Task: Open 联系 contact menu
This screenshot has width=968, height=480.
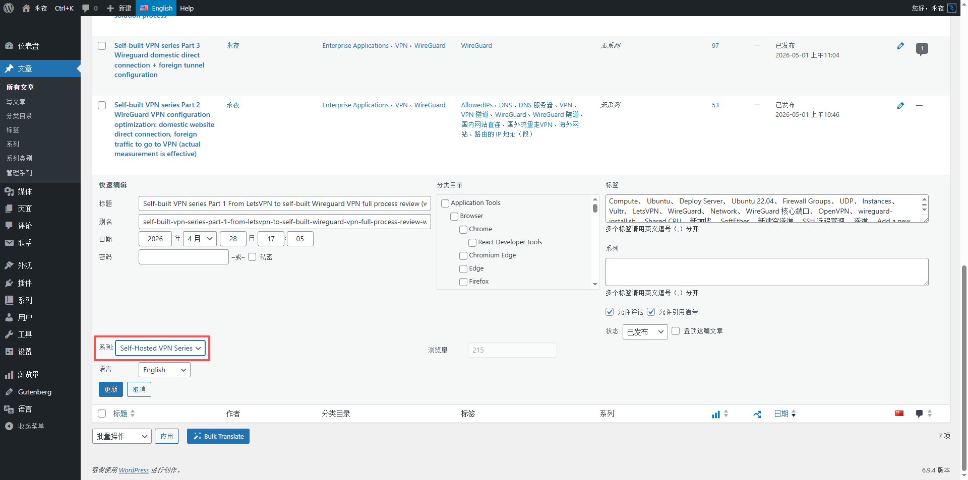Action: point(40,243)
